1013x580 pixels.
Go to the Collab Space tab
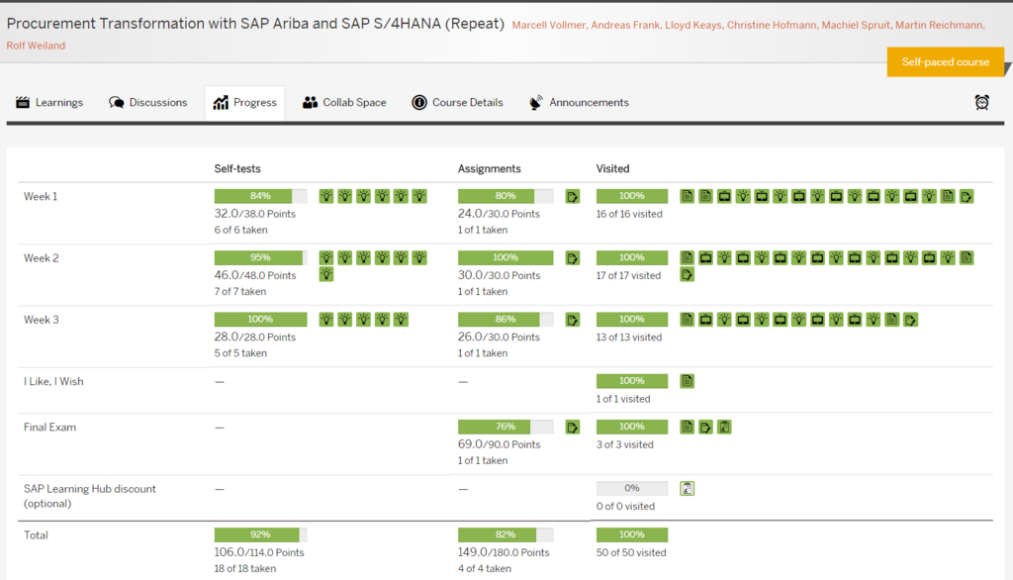344,102
